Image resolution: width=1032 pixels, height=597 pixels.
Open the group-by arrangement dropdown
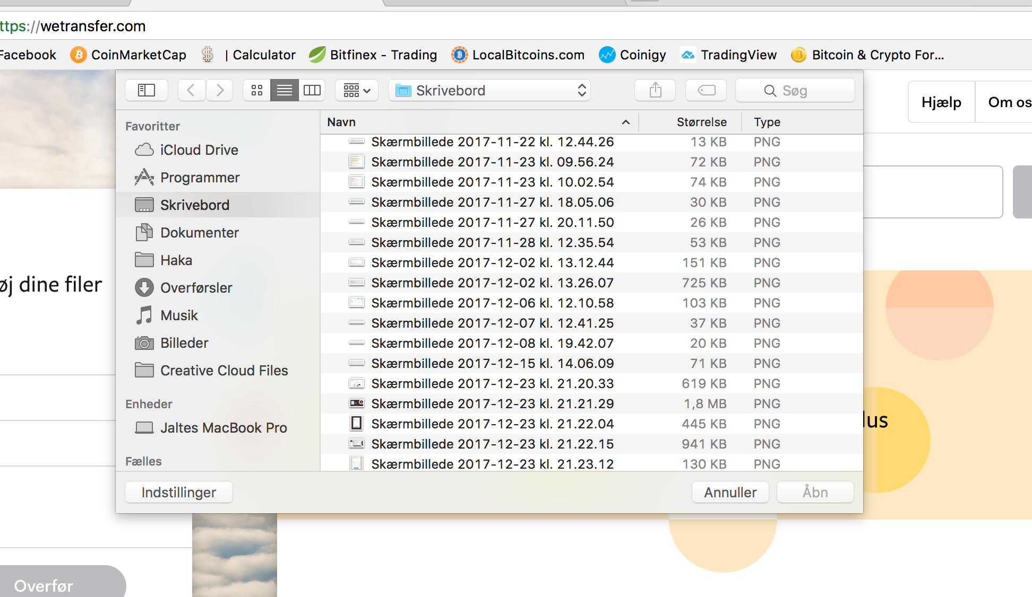(357, 91)
